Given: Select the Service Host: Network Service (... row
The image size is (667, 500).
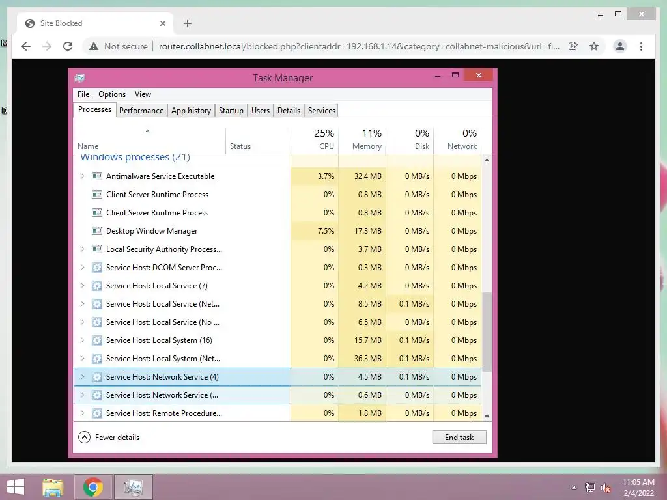Looking at the screenshot, I should tap(277, 395).
